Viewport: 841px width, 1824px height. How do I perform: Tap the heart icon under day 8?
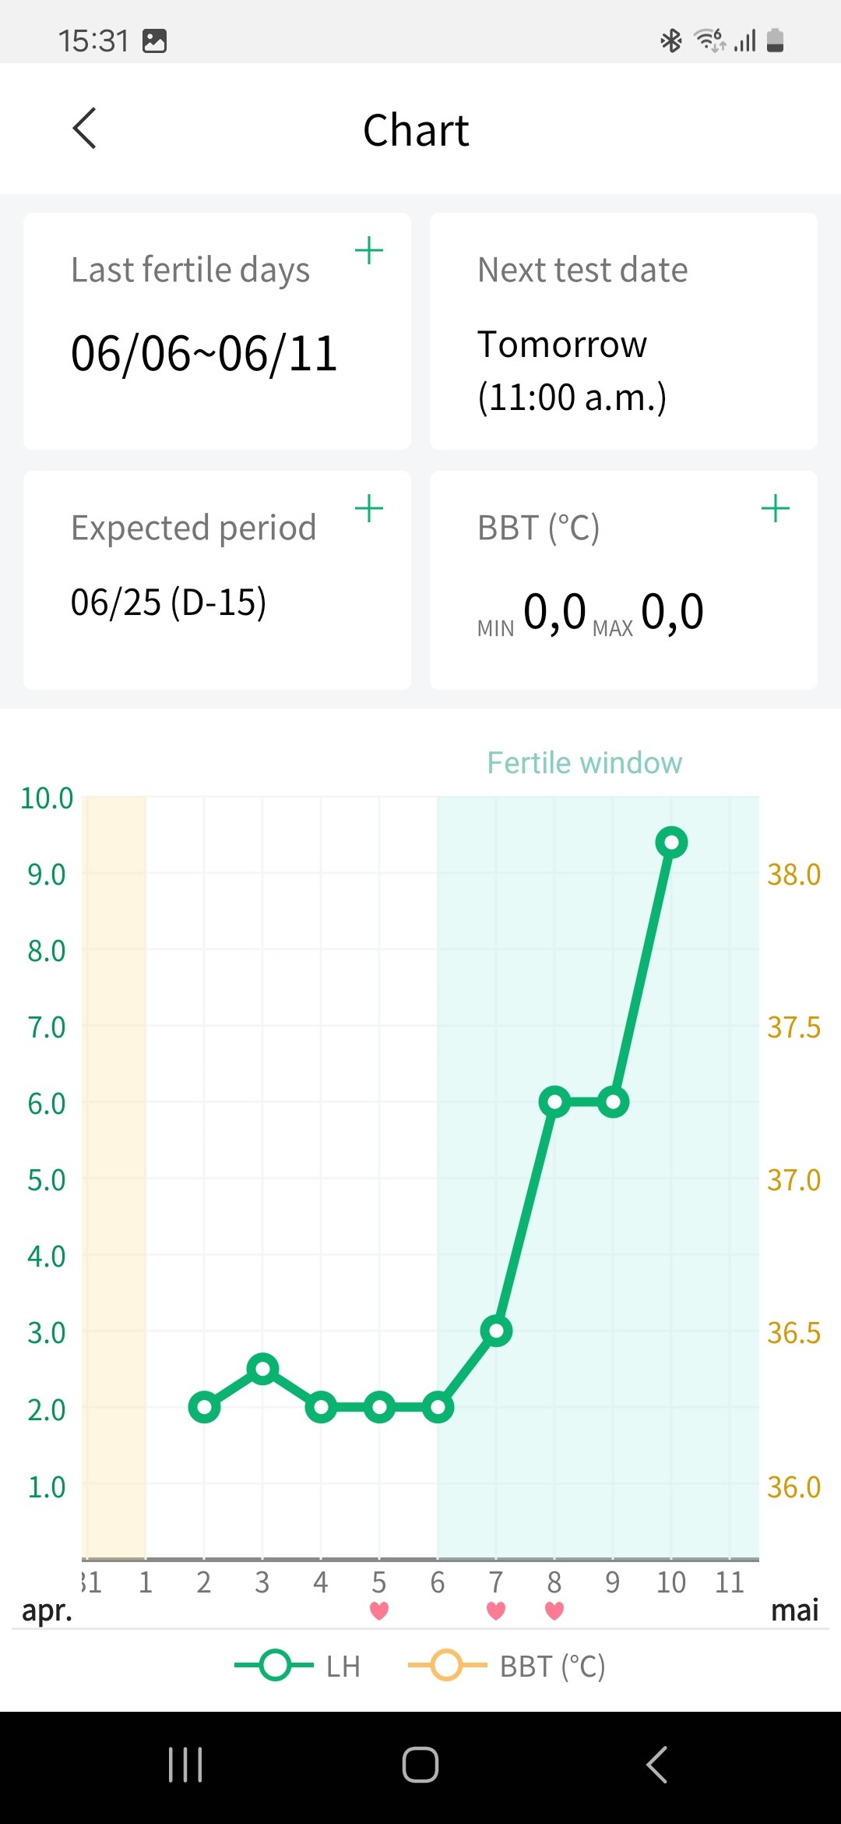tap(554, 1610)
